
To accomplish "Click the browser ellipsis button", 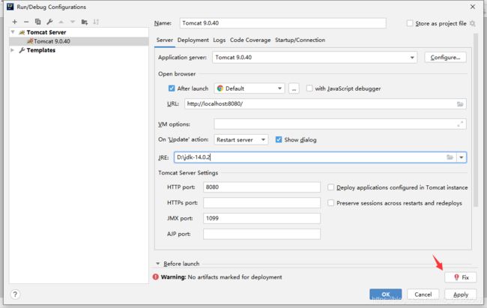I will 294,88.
